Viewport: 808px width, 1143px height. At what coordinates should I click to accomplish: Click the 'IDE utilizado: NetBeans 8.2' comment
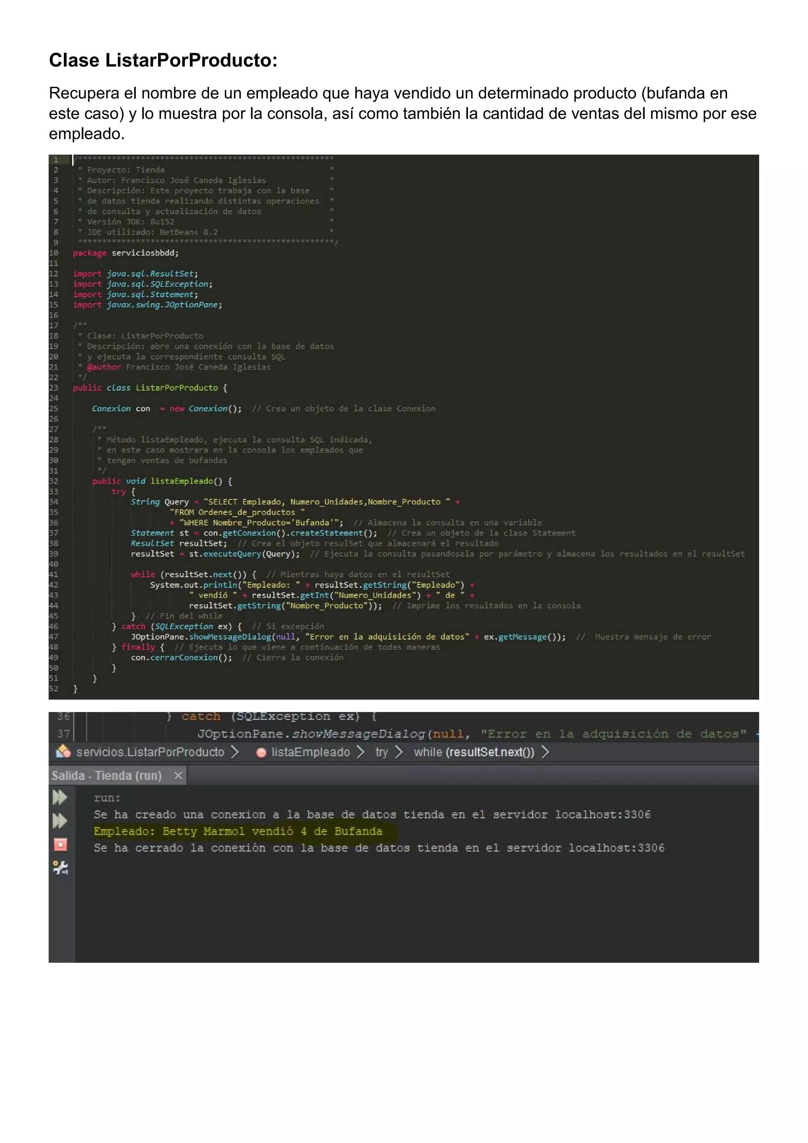[x=152, y=232]
